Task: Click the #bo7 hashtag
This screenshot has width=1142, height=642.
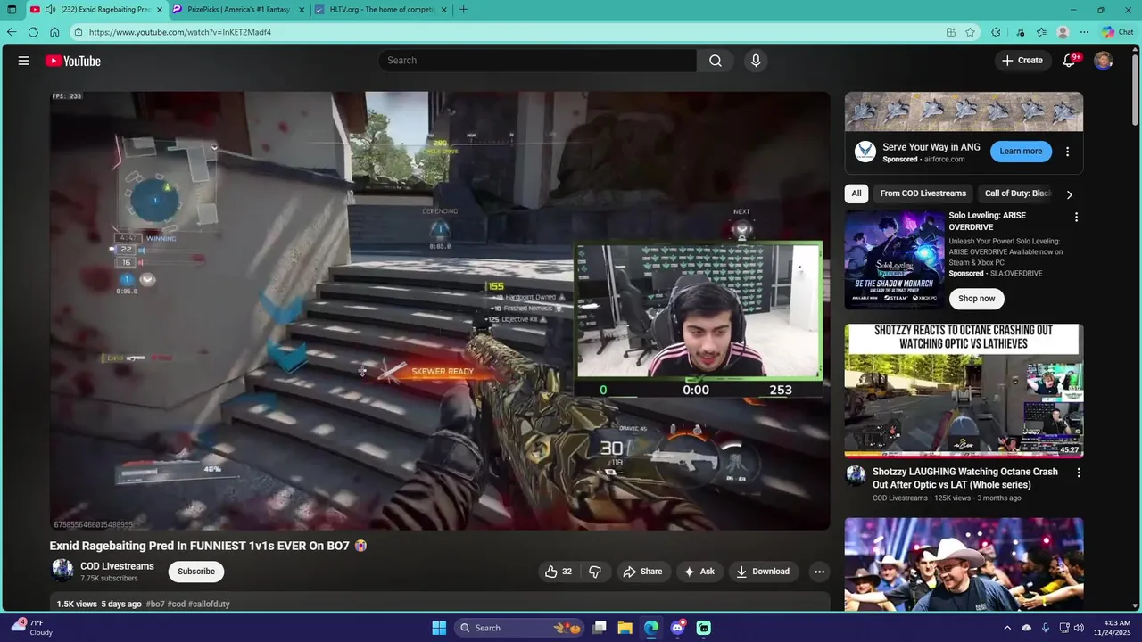Action: 155,604
